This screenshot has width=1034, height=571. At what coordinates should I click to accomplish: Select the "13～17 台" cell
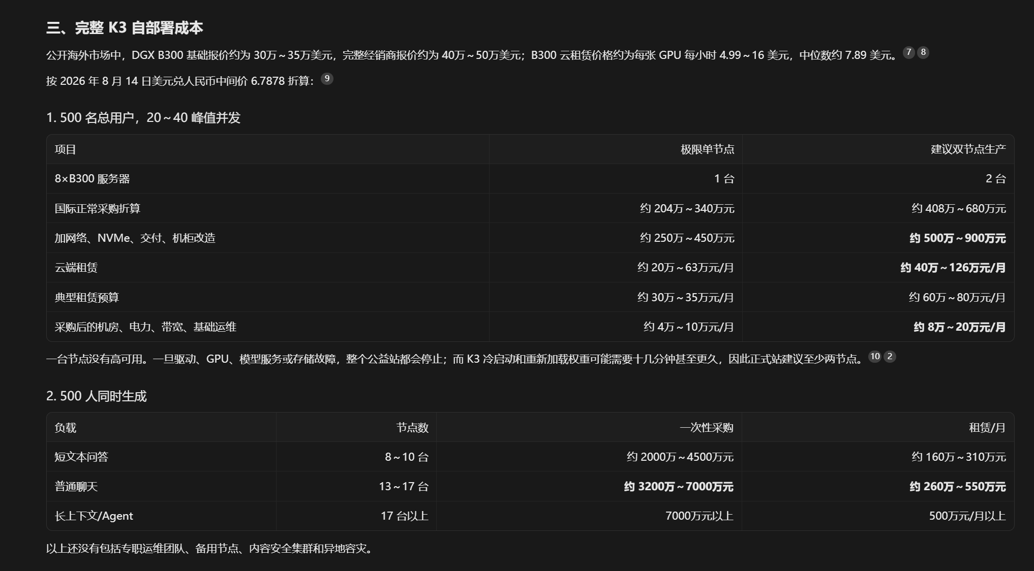[x=404, y=487]
